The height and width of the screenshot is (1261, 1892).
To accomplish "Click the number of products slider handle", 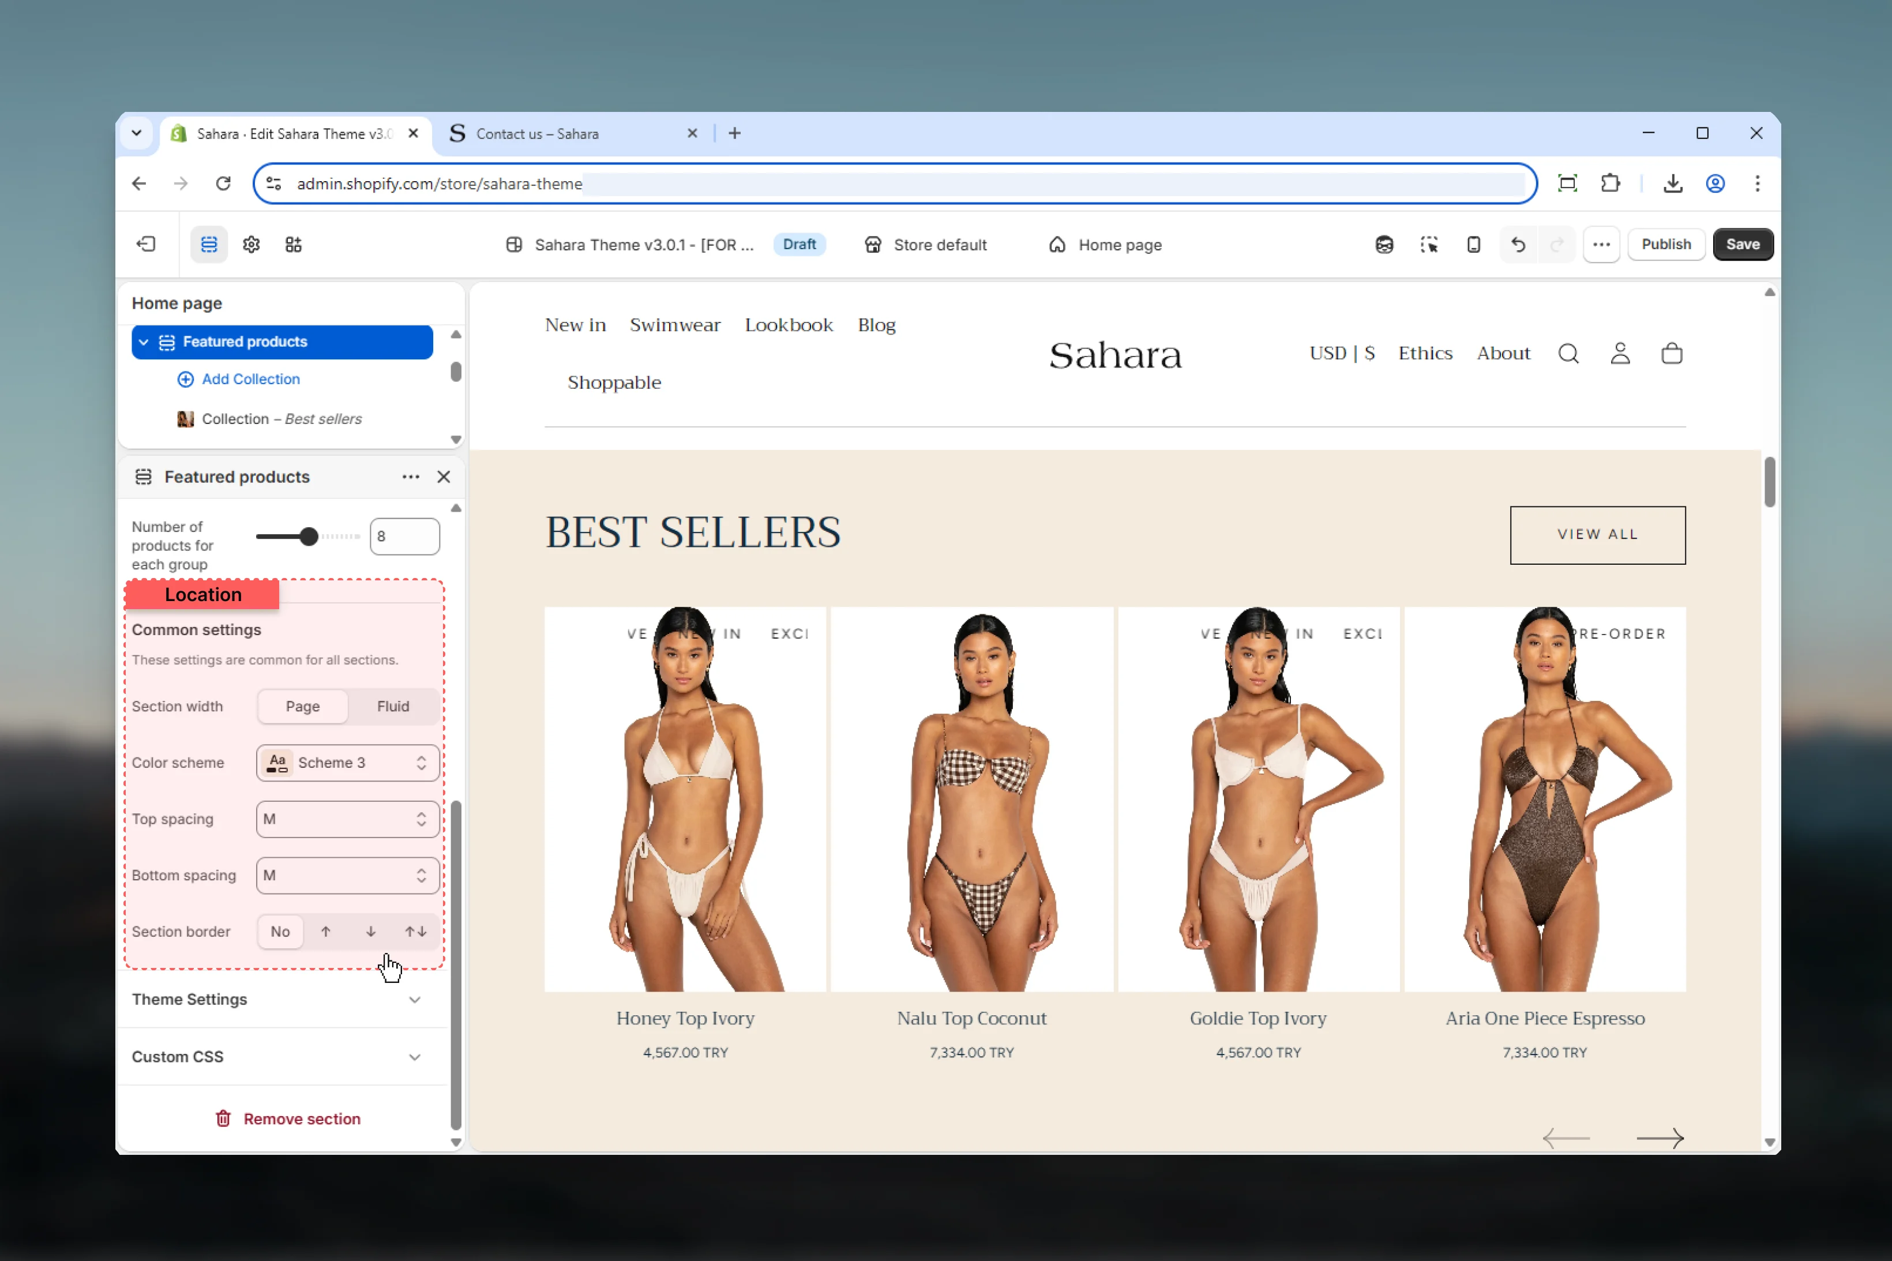I will (309, 536).
